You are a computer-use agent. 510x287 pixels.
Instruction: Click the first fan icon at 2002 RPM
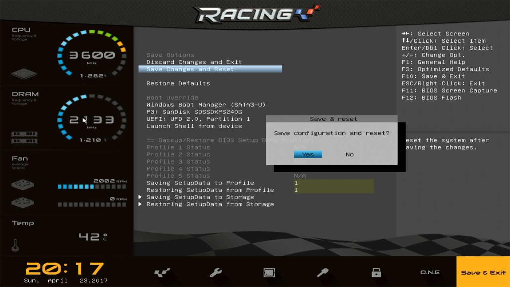(23, 184)
